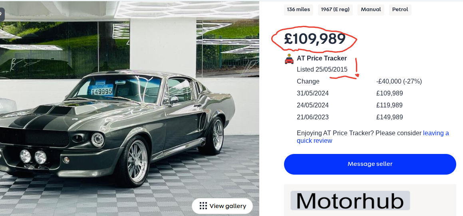Image resolution: width=463 pixels, height=216 pixels.
Task: Click the Listed 25/05/2015 text
Action: tap(322, 70)
